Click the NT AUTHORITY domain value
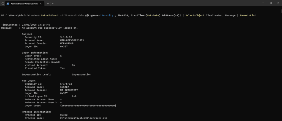This screenshot has height=121, width=282. coord(69,90)
